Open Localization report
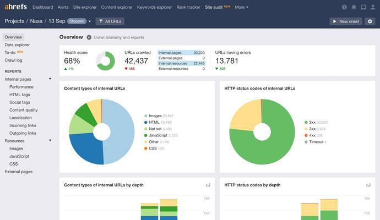380x220 pixels. click(20, 118)
